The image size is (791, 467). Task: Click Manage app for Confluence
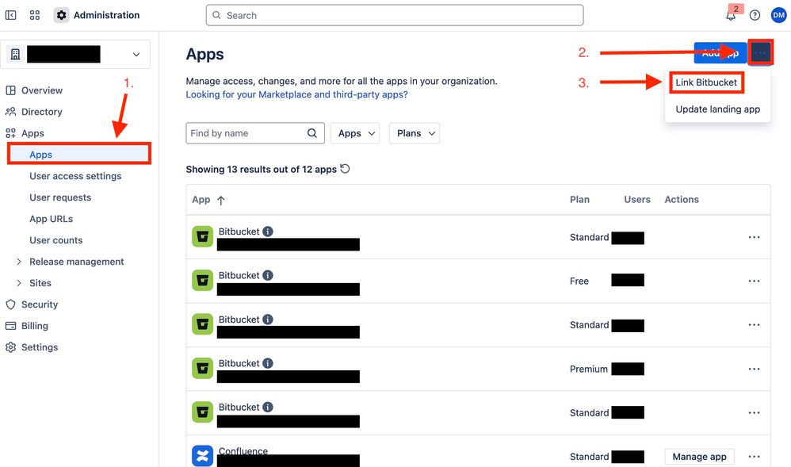[x=699, y=457]
